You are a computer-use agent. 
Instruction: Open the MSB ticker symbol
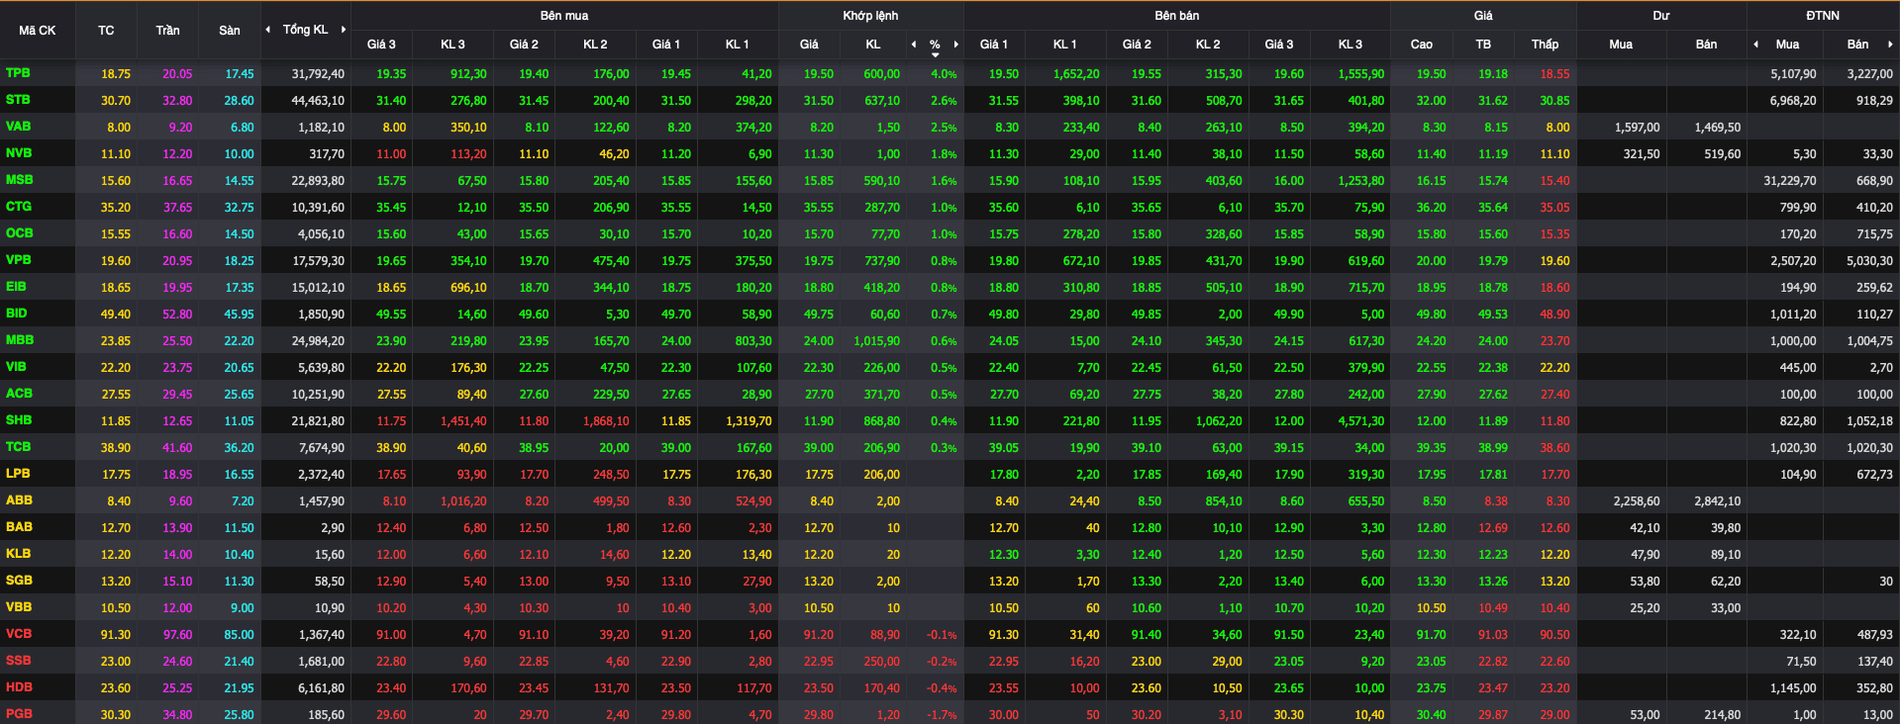coord(19,180)
